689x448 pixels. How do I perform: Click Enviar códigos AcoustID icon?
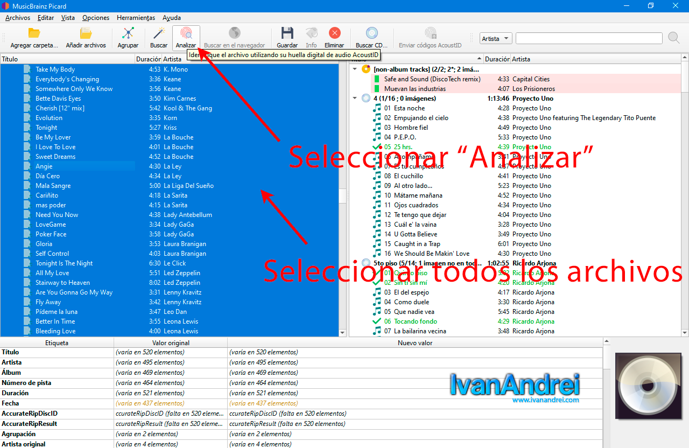tap(430, 33)
